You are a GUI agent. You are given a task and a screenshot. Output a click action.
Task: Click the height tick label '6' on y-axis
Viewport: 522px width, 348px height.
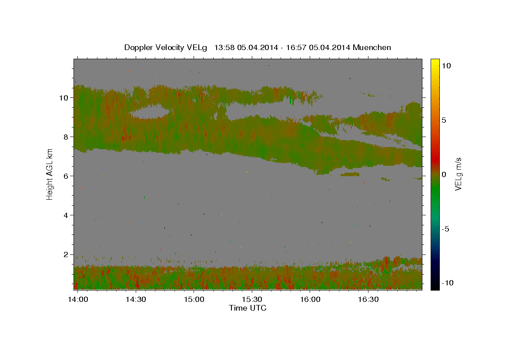pos(66,176)
